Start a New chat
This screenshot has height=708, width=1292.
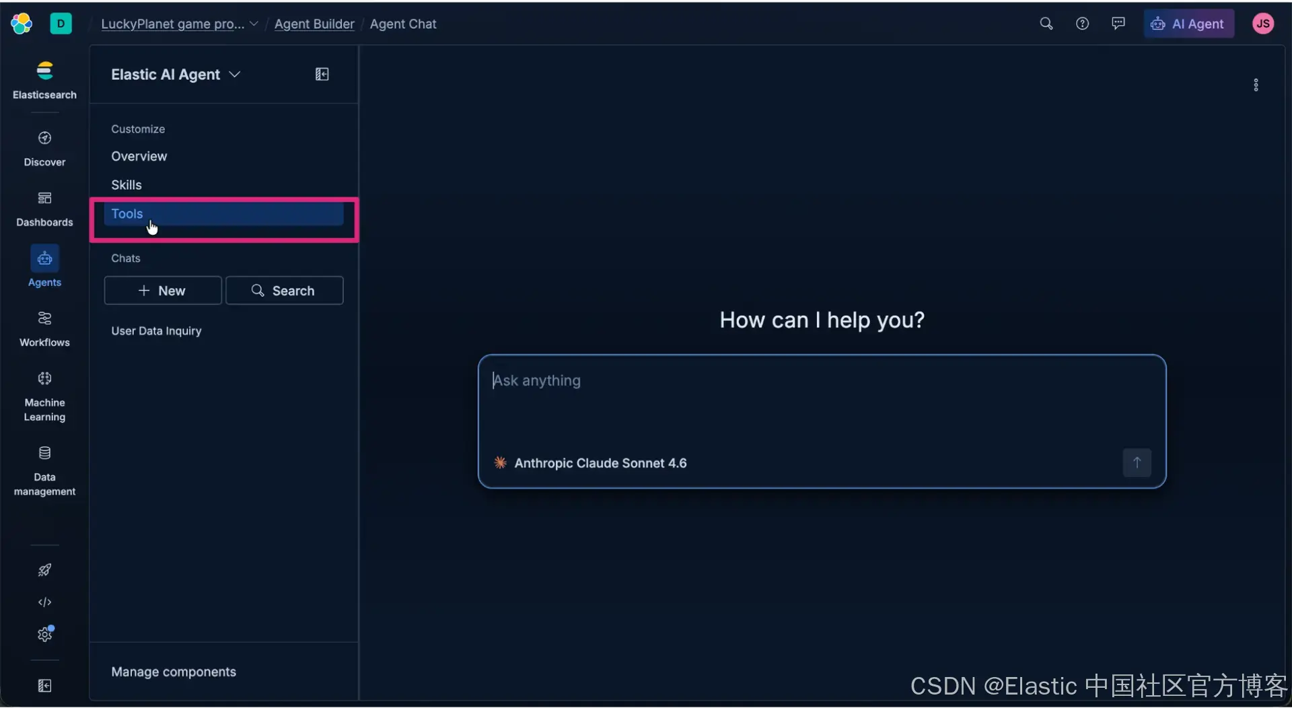click(x=162, y=291)
